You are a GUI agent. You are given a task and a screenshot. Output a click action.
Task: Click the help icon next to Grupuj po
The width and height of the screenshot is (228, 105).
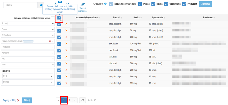pyautogui.click(x=105, y=4)
